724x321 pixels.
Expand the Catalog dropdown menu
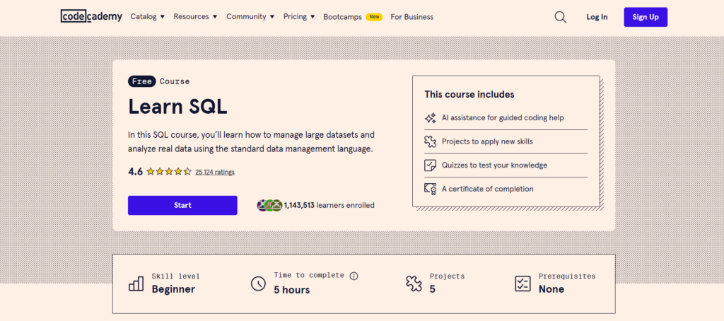click(x=147, y=16)
